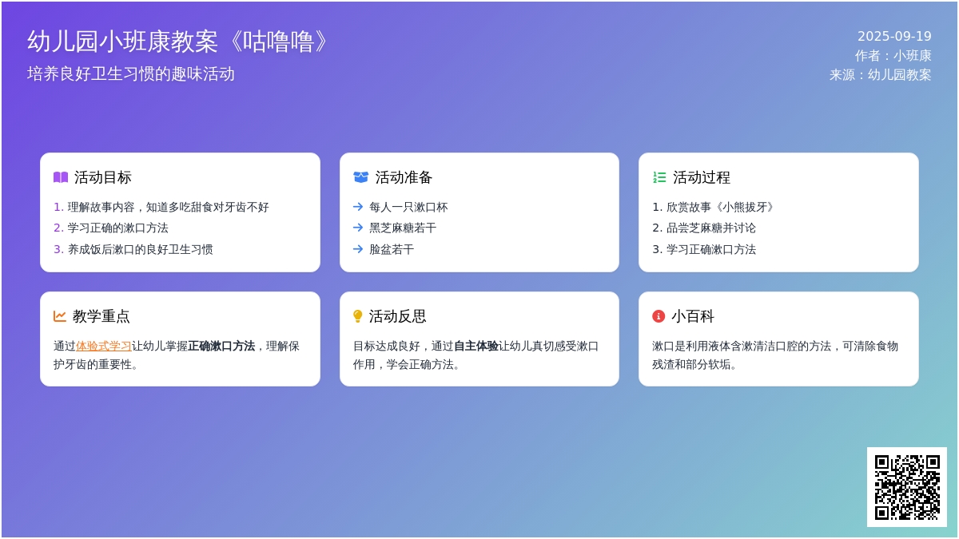Viewport: 959px width, 539px height.
Task: Click the orange chart icon beside 教学重点
Action: click(x=60, y=316)
